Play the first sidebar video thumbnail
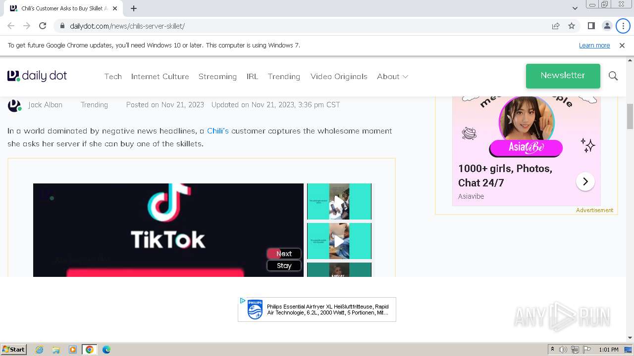 point(339,201)
